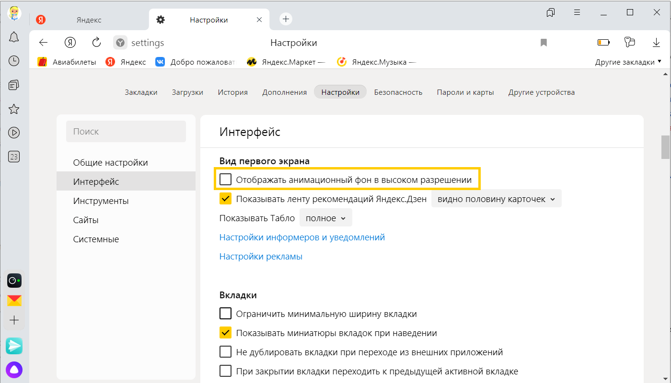Open Настройки информеров и уведомлений link
671x383 pixels.
(x=302, y=237)
